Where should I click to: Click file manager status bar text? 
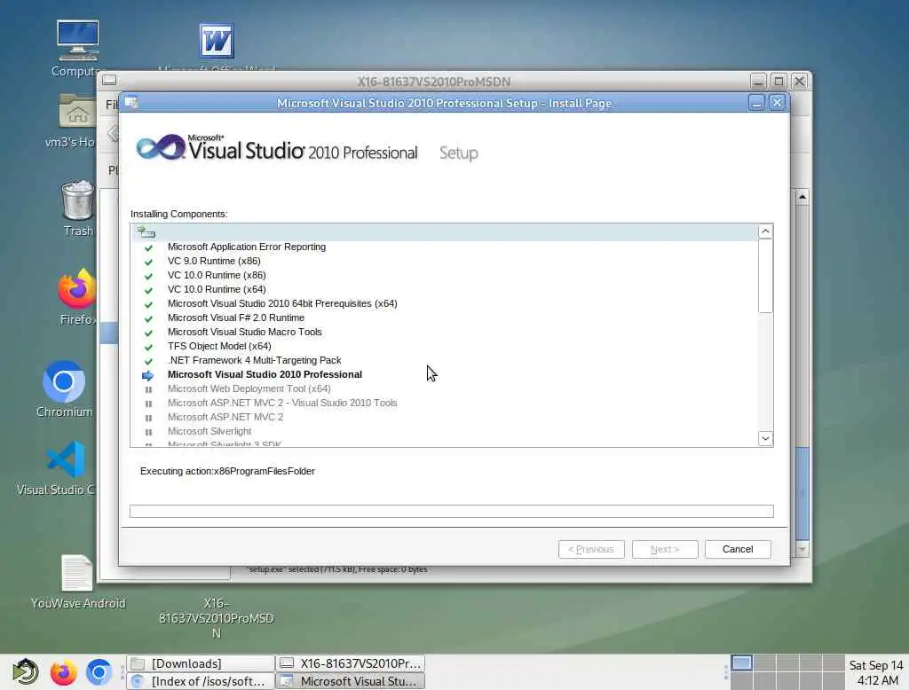click(x=336, y=569)
